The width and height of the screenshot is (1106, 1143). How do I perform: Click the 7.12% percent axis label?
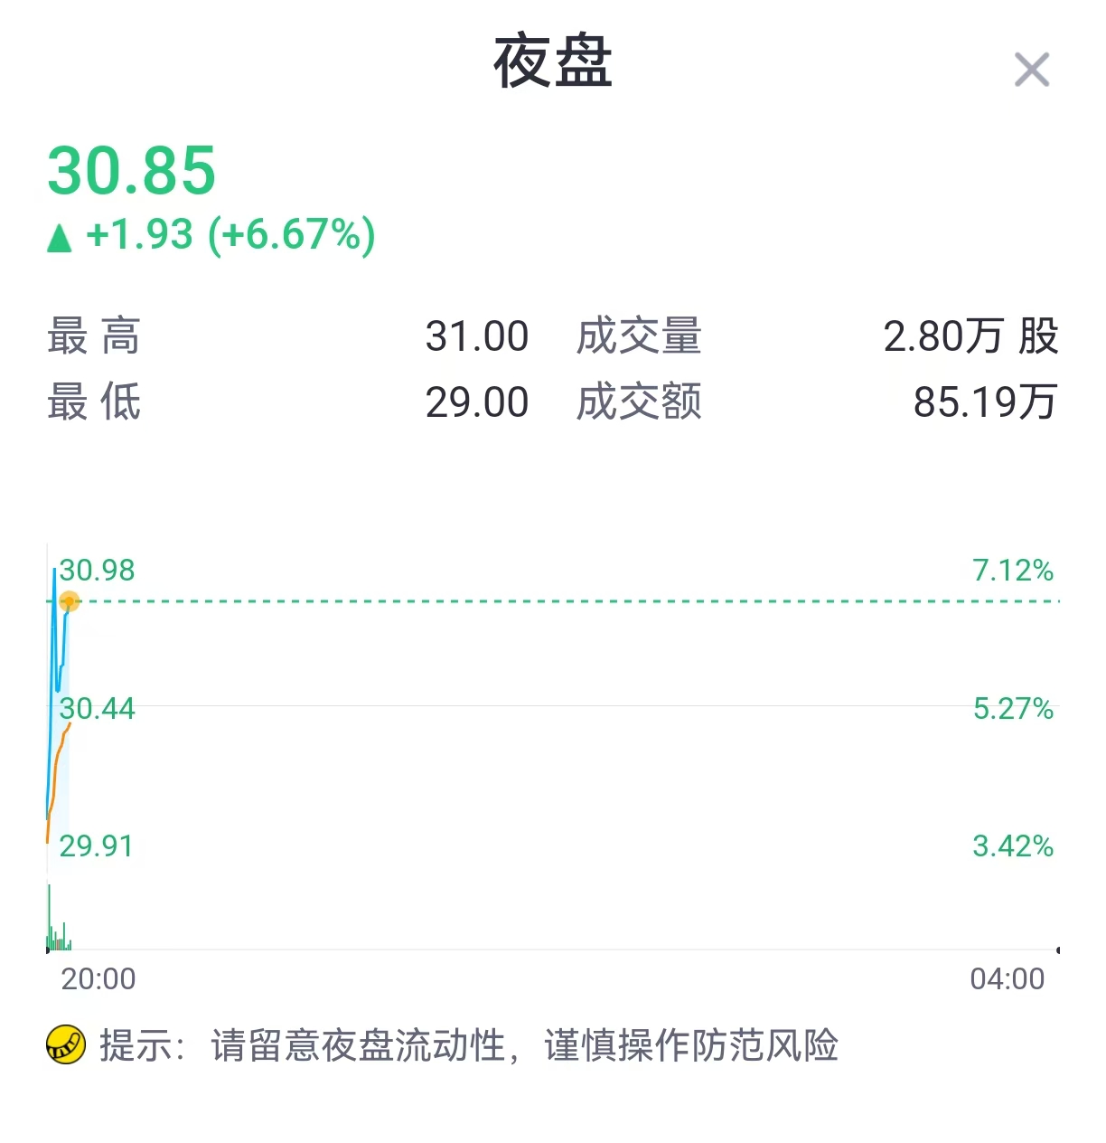click(x=1013, y=571)
